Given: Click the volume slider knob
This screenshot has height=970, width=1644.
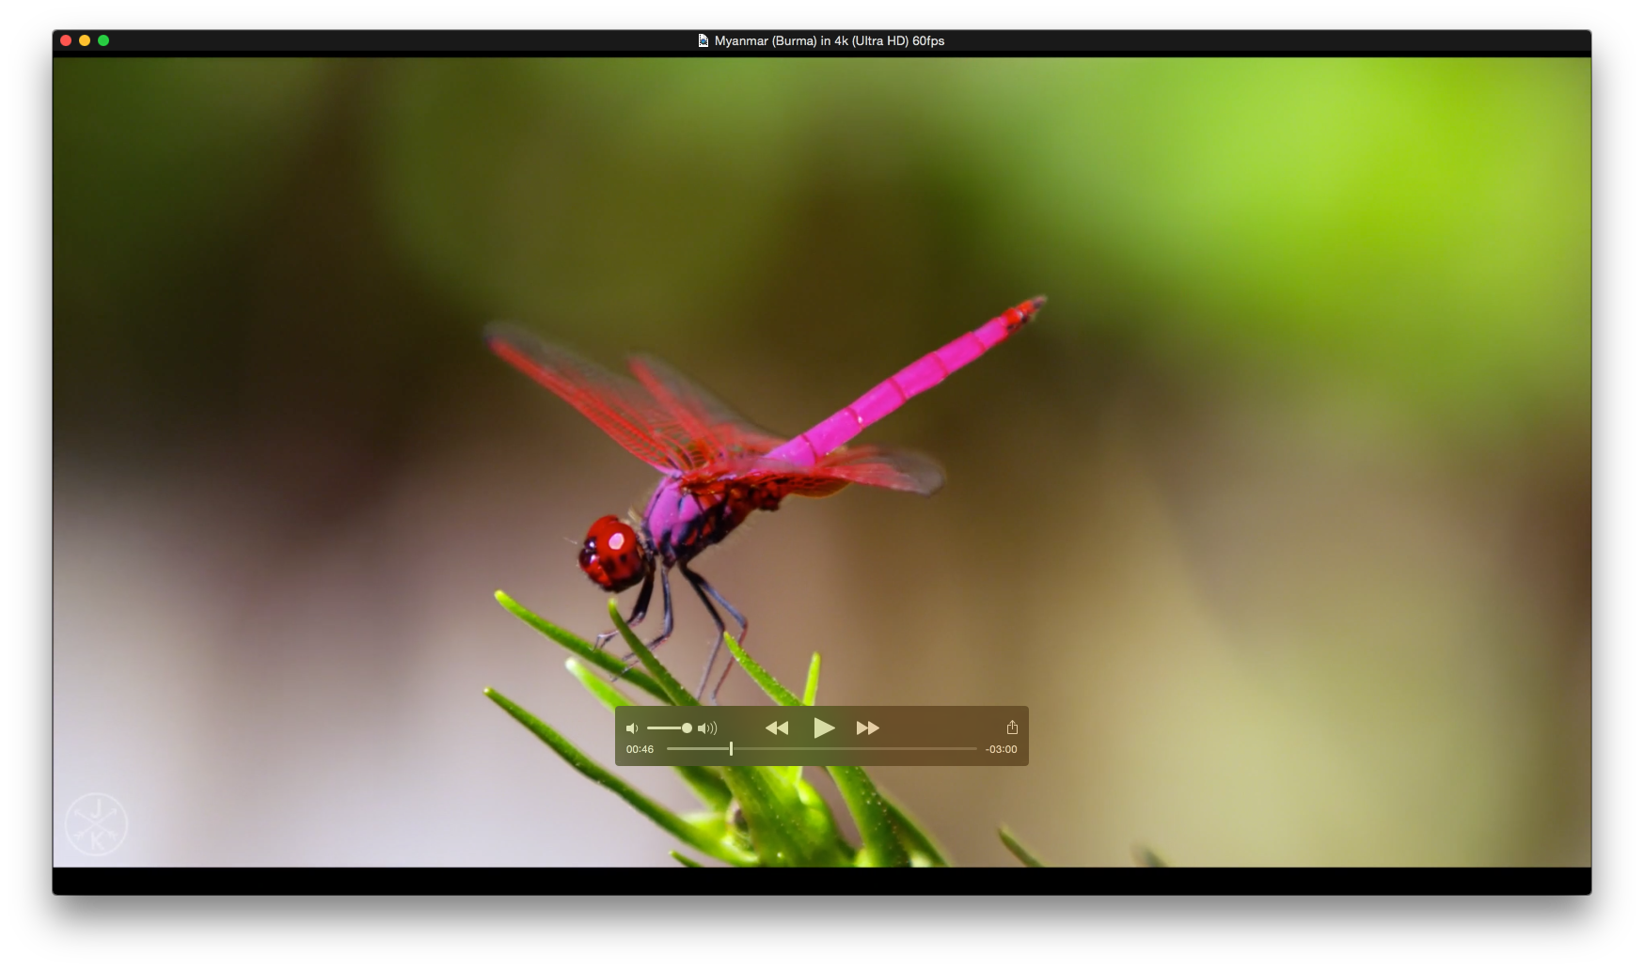Looking at the screenshot, I should tap(687, 727).
